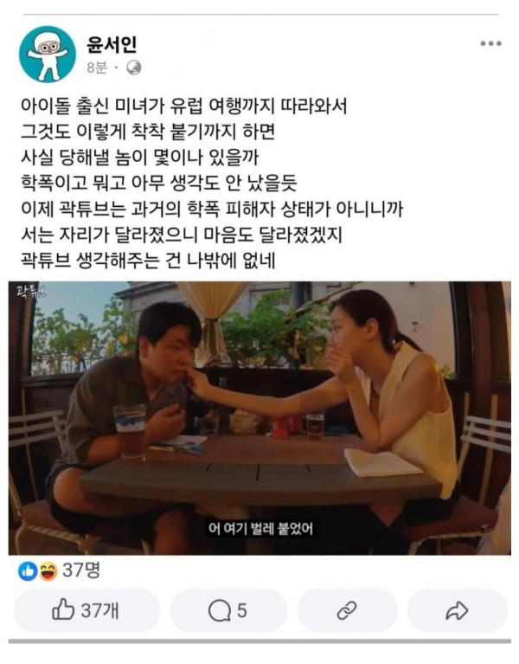The height and width of the screenshot is (664, 519).
Task: Click the laughing face reaction icon
Action: tap(48, 571)
